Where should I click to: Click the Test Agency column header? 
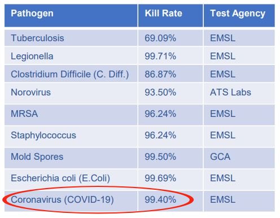pos(239,15)
